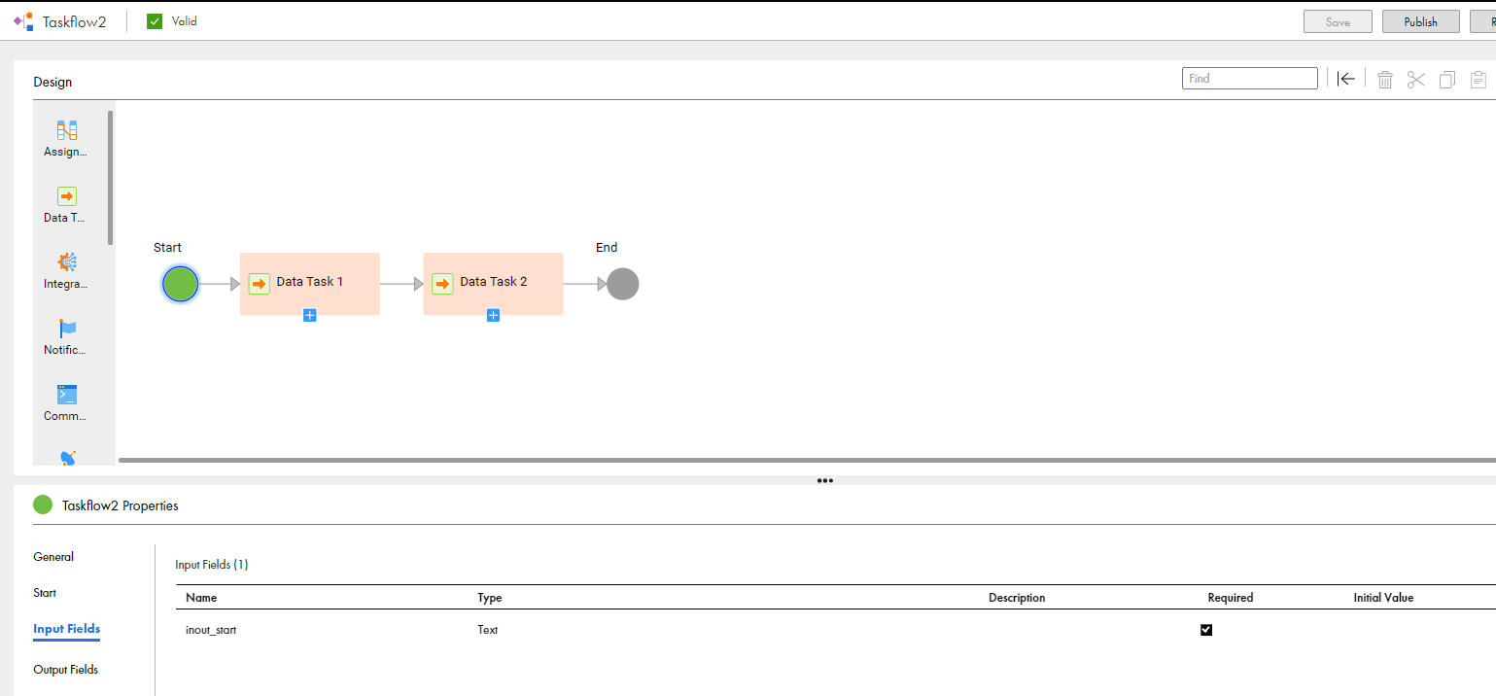Click the palette vertical scrollbar

[x=110, y=177]
